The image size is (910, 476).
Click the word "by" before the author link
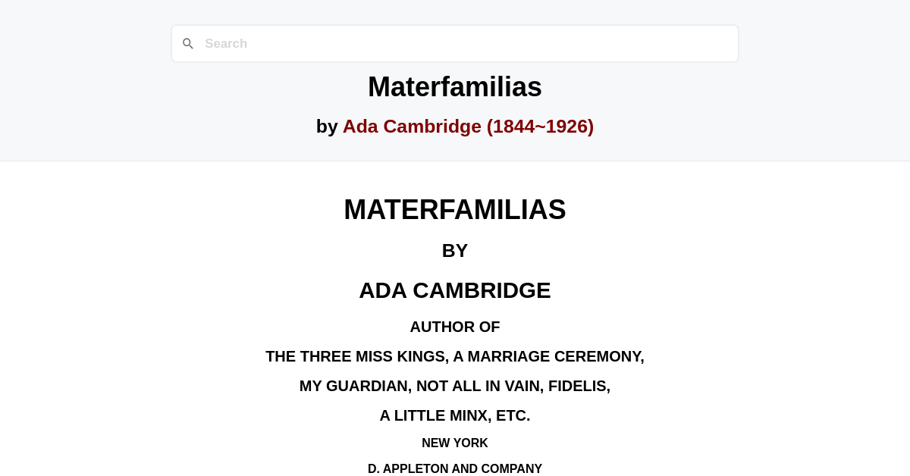(327, 126)
